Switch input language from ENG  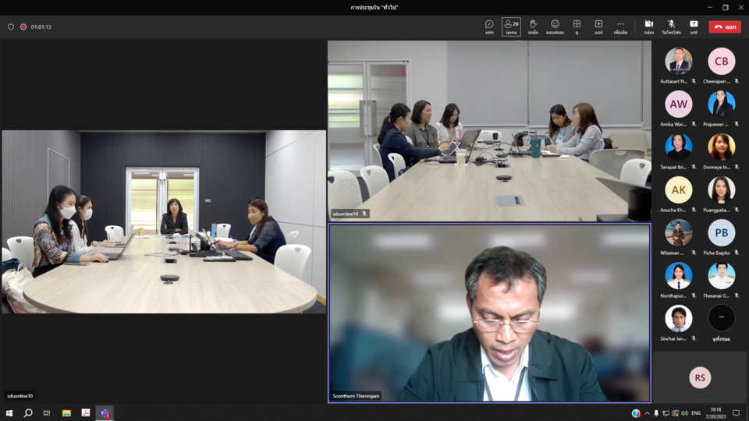click(696, 413)
